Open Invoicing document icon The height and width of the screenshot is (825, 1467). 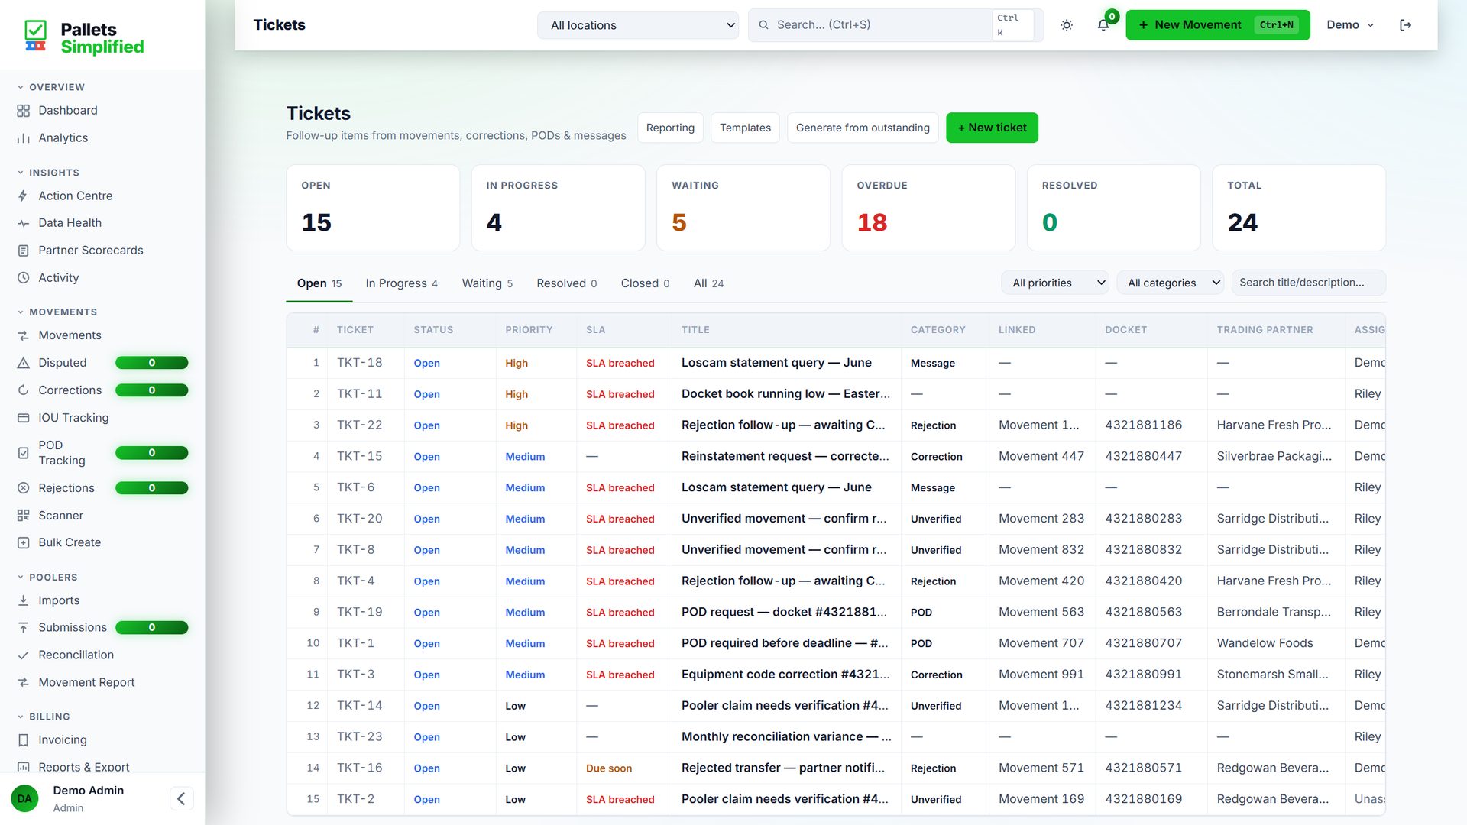[x=23, y=739]
